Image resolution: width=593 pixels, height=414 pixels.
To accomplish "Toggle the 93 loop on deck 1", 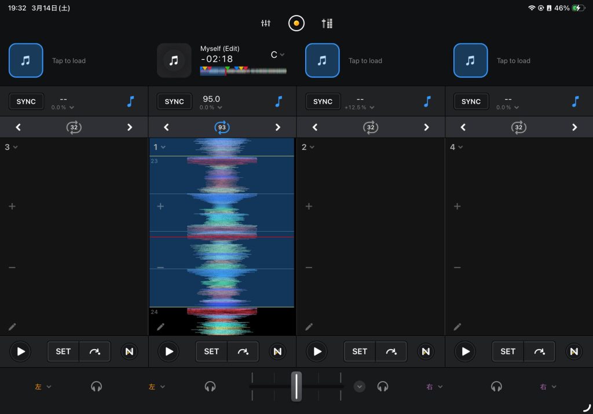I will [222, 127].
